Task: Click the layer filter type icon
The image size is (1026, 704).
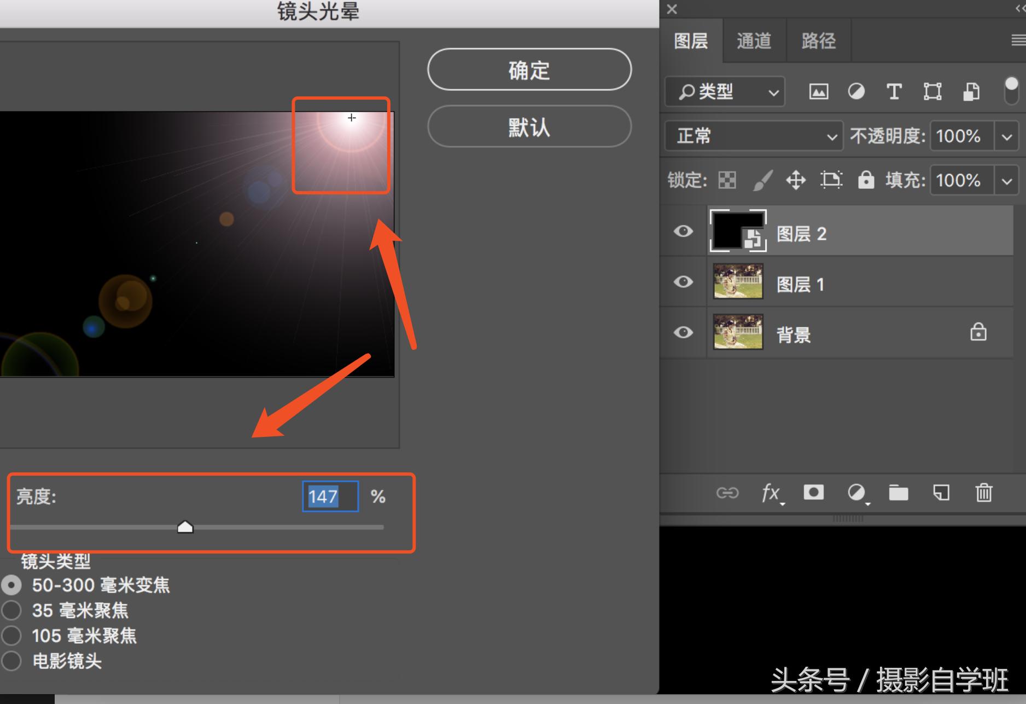Action: point(724,91)
